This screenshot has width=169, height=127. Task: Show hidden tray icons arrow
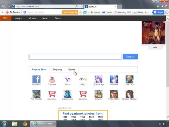(156, 124)
